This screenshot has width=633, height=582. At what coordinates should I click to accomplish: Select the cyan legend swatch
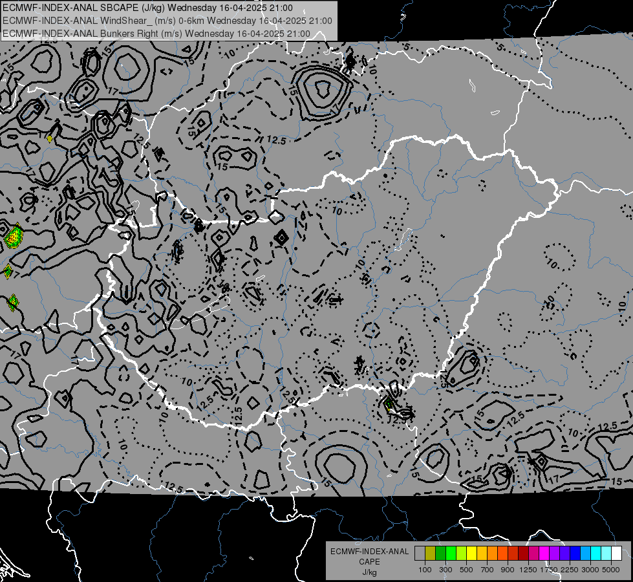point(596,554)
